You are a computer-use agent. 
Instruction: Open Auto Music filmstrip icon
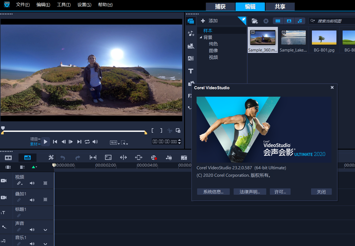tap(184, 158)
